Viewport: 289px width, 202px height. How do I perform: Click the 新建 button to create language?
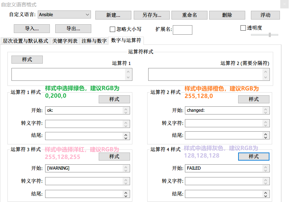[113, 15]
